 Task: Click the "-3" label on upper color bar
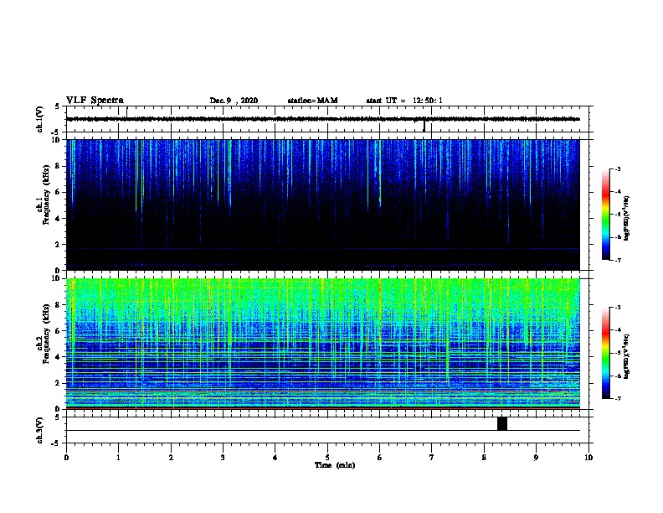click(618, 168)
